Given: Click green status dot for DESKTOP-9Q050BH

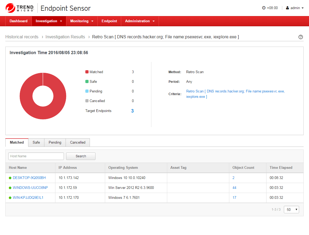Looking at the screenshot, I should 10,178.
